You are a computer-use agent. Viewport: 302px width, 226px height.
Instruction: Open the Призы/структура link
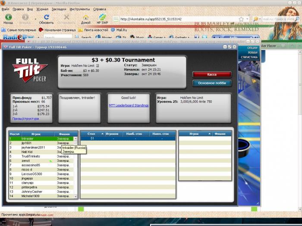25,118
